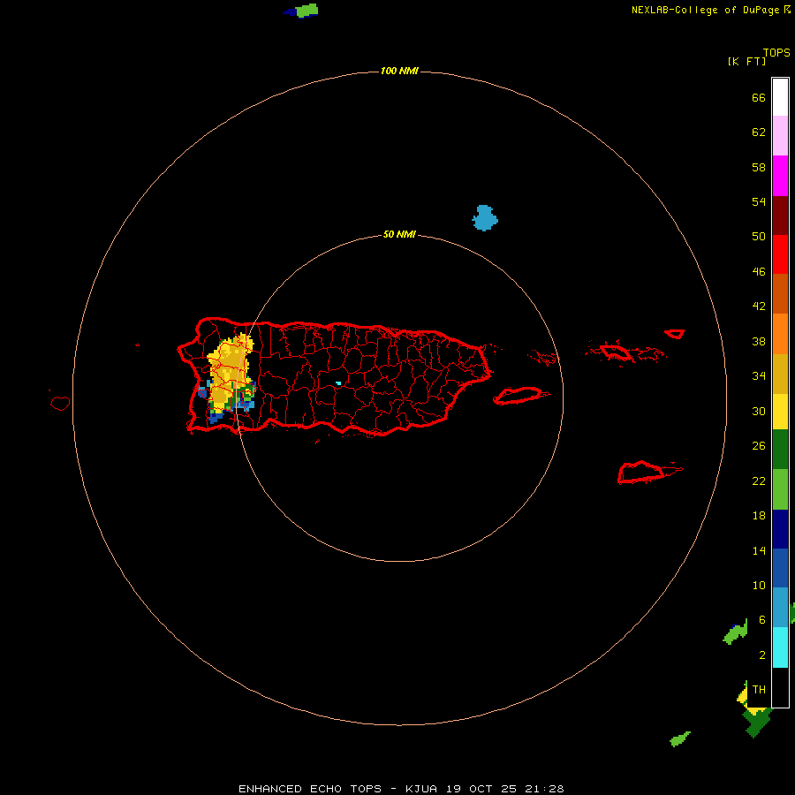Click the blue echo blob northeast of island
Screen dimensions: 795x795
pyautogui.click(x=485, y=218)
